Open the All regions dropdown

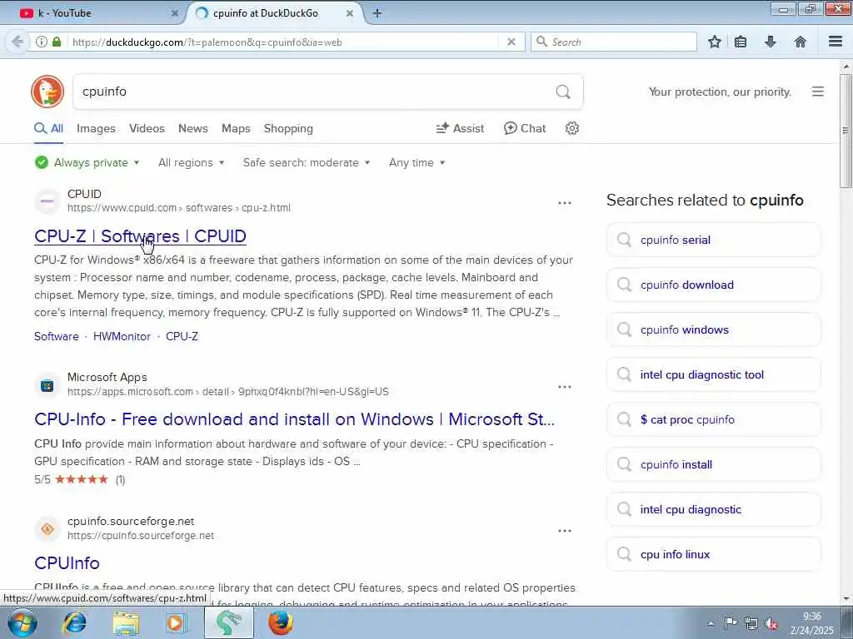click(x=191, y=162)
